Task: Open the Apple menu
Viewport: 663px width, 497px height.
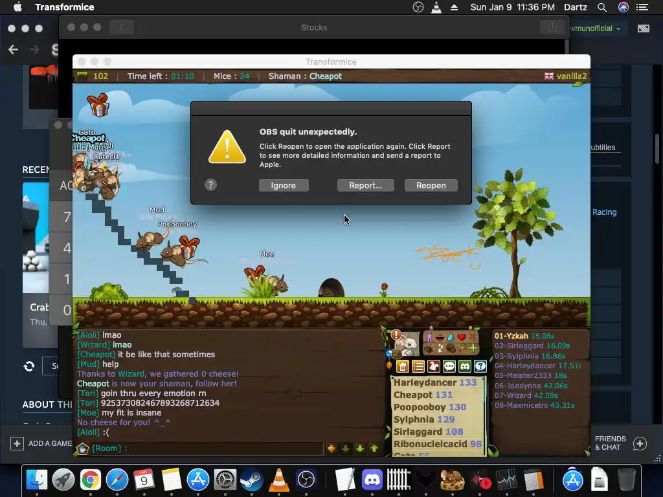Action: click(x=17, y=7)
